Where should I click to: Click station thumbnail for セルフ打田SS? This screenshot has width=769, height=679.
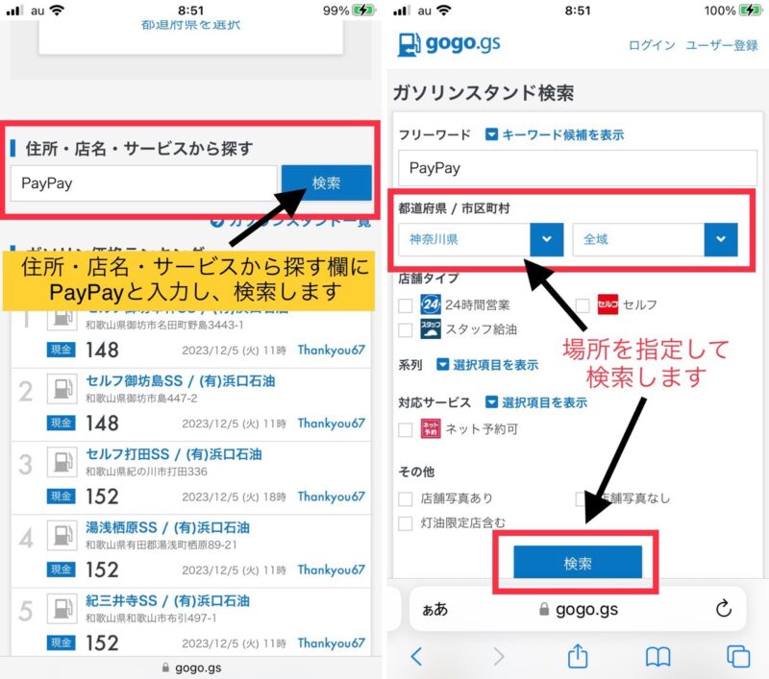62,462
